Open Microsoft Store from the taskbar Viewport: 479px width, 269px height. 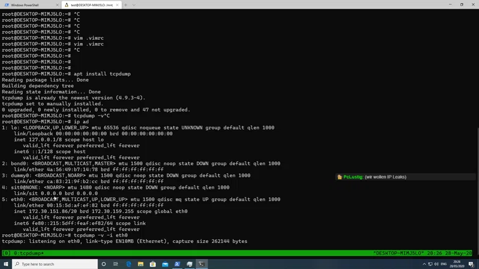tap(153, 264)
